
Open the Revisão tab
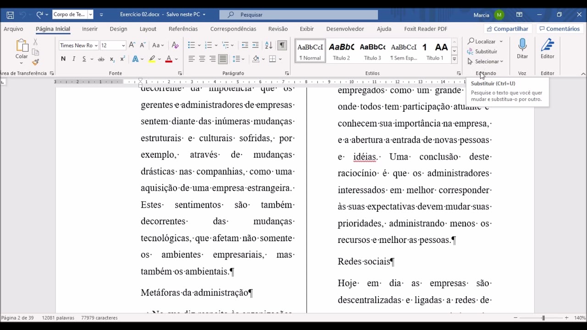coord(278,29)
